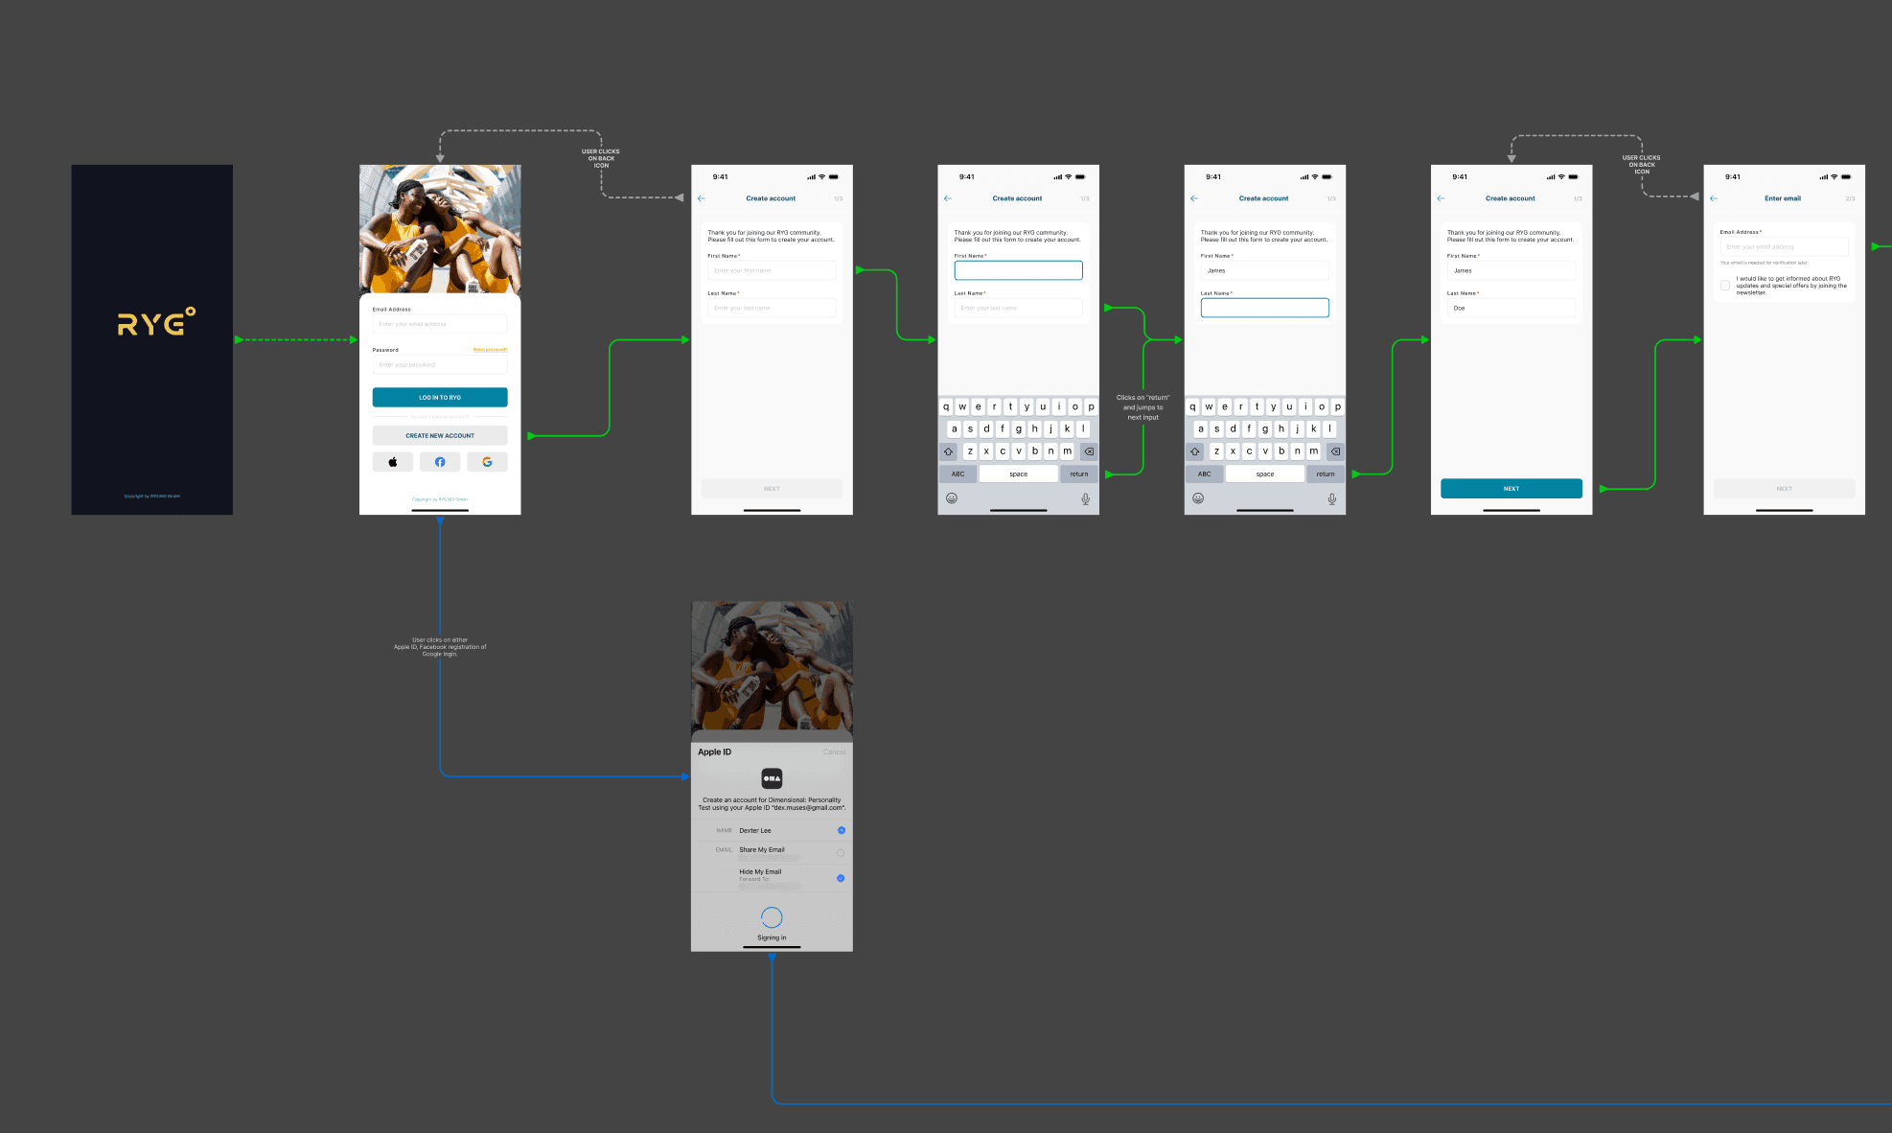
Task: Sign in with the Apple icon
Action: 392,461
